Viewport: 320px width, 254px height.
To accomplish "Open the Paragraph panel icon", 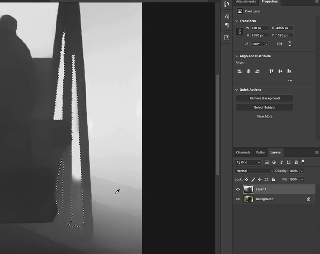I will tap(227, 25).
